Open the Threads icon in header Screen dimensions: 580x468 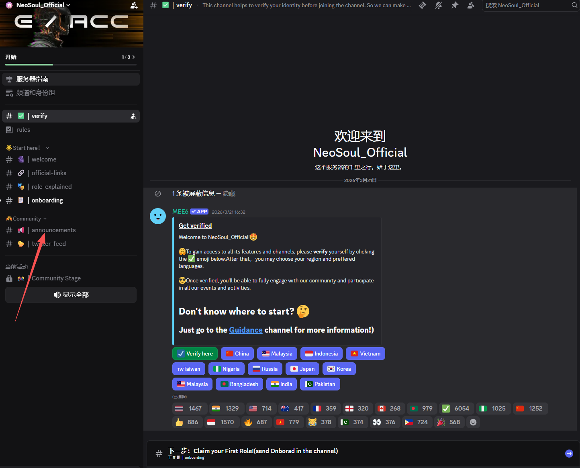coord(423,5)
